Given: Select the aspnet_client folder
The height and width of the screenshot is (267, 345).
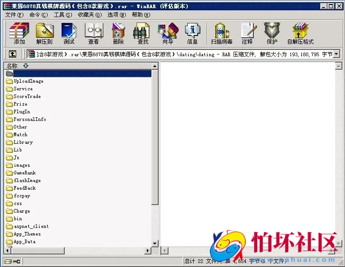Looking at the screenshot, I should [31, 227].
